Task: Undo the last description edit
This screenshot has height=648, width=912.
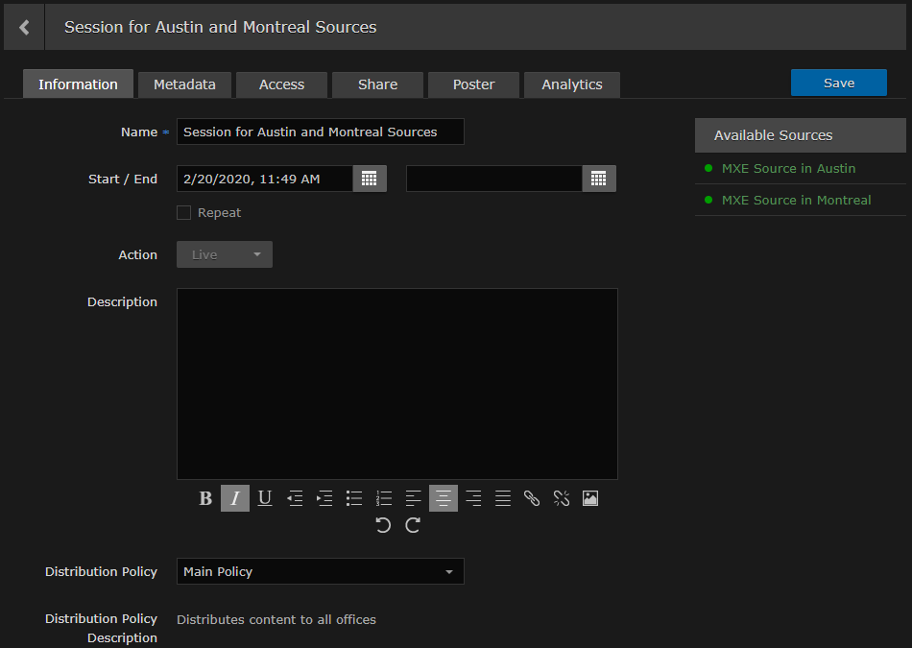Action: click(x=383, y=525)
